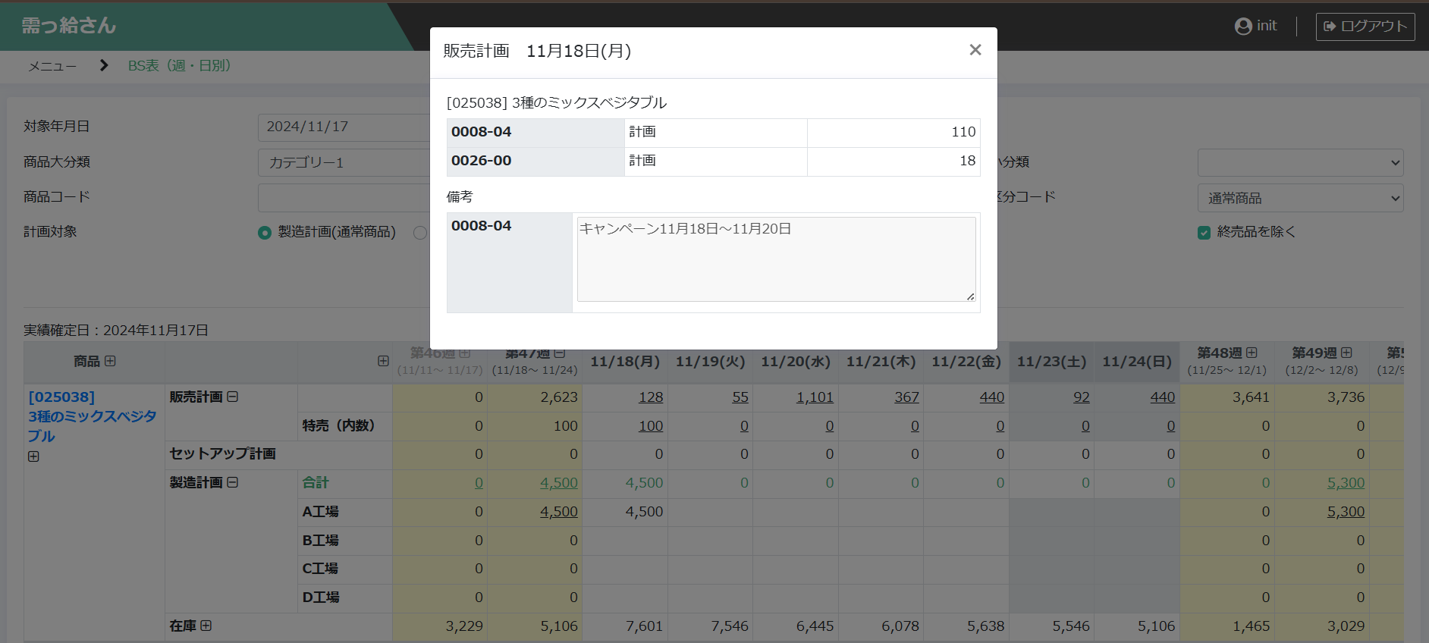Expand the 第48週 column plus icon

point(1252,353)
